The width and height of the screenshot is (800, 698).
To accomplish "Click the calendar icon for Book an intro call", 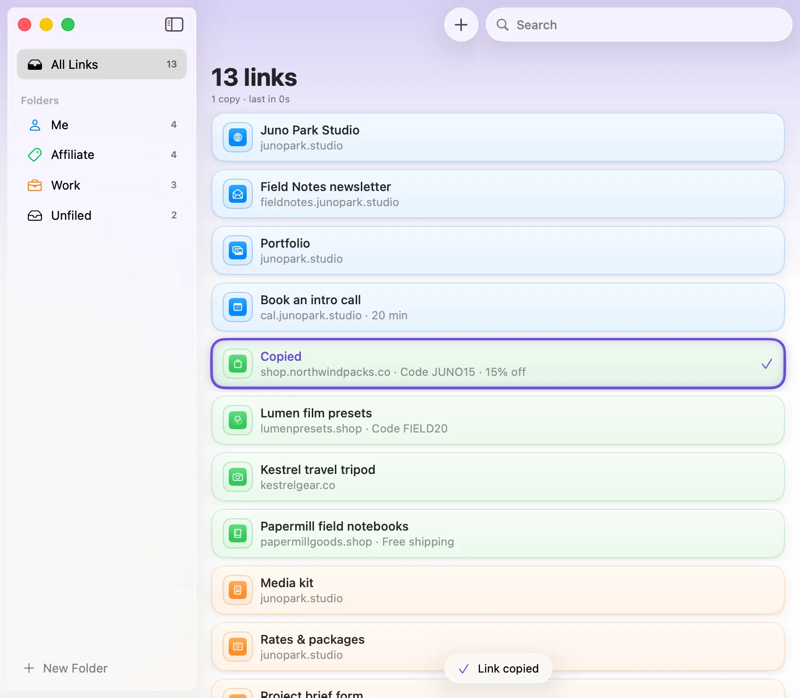I will point(238,307).
